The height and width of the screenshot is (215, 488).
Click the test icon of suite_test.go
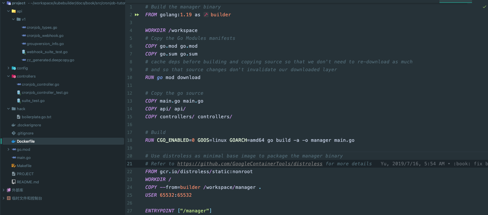(x=19, y=101)
